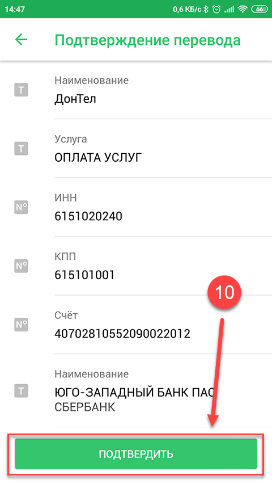Select the ОПЛАТА УСЛУГ service value
This screenshot has height=484, width=272.
99,158
